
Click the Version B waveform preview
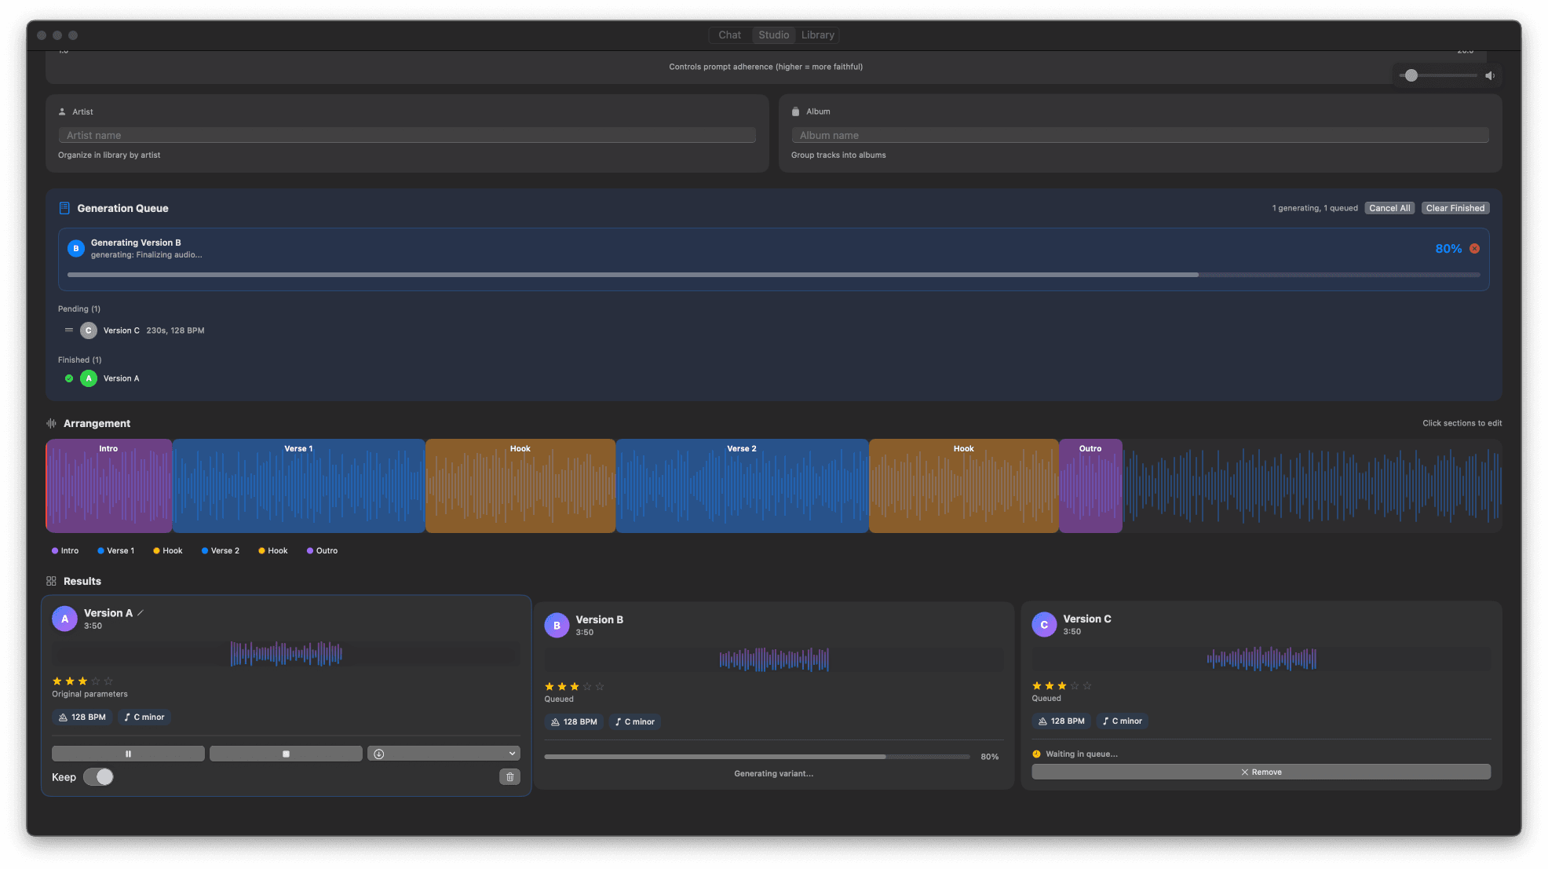click(774, 659)
